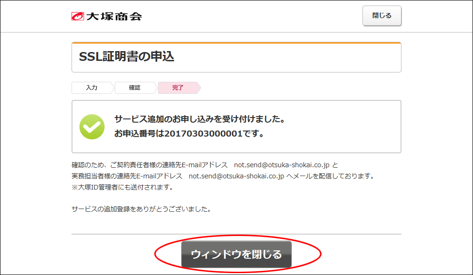This screenshot has height=275, width=473.
Task: Click サービス追加のお申し込みを受け付けました message
Action: click(x=200, y=119)
